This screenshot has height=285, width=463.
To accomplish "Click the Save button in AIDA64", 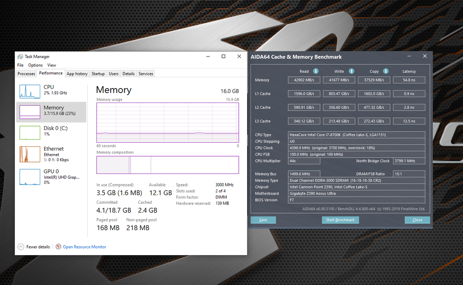I will [263, 220].
